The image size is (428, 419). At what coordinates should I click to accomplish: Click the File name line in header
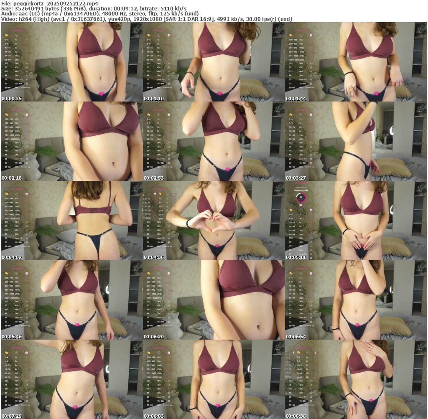pyautogui.click(x=50, y=3)
